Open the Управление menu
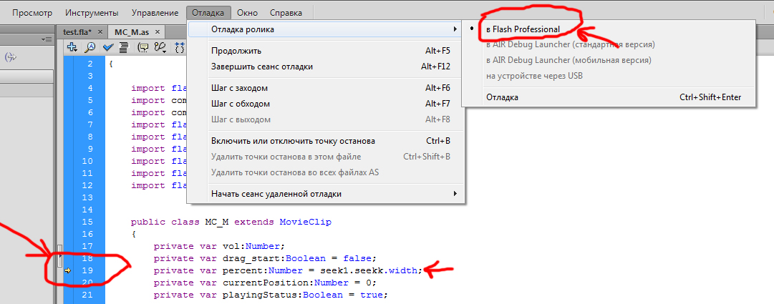Viewport: 774px width, 304px height. click(x=155, y=13)
